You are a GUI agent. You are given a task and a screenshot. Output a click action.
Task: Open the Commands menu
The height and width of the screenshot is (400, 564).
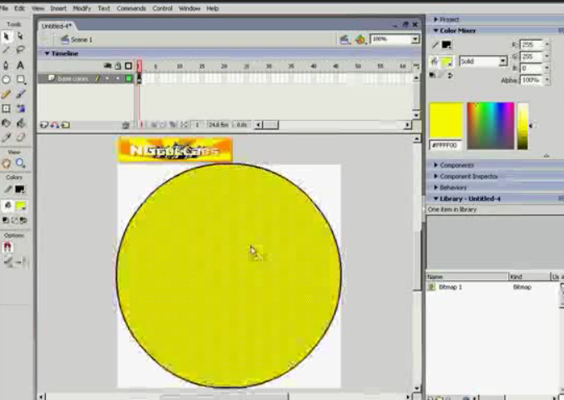131,8
